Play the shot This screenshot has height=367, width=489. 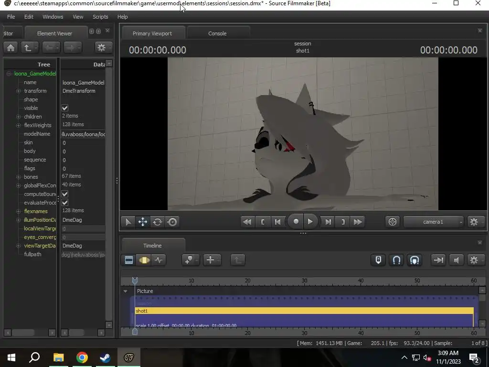click(310, 222)
